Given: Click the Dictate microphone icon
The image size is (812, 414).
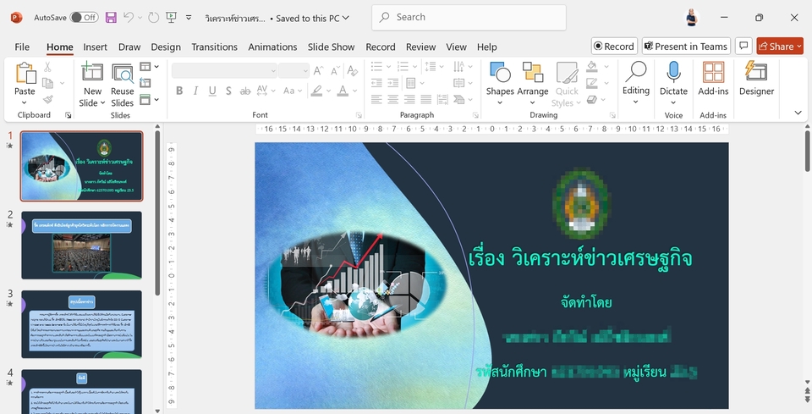Looking at the screenshot, I should pyautogui.click(x=673, y=73).
